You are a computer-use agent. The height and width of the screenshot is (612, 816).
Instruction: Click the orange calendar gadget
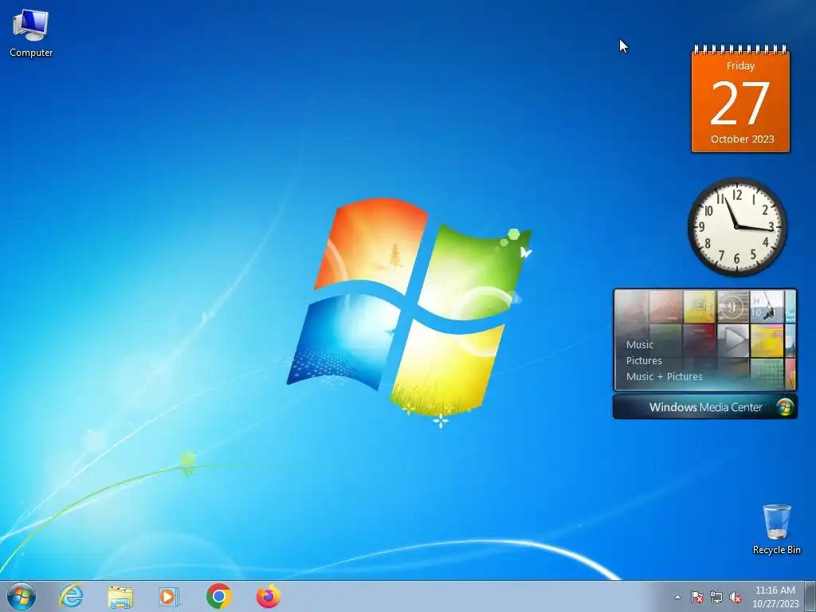pos(740,99)
